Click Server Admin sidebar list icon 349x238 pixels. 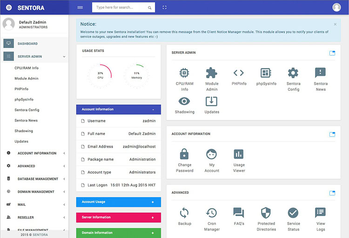[x=9, y=56]
